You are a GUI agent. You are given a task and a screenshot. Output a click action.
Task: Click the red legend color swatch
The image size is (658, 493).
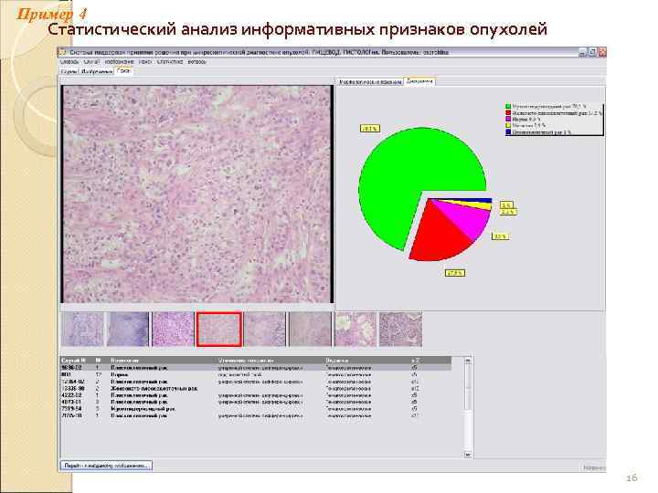pyautogui.click(x=509, y=113)
